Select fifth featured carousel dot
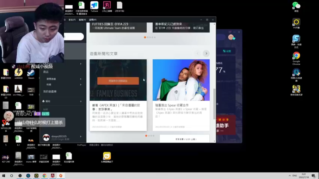This screenshot has width=319, height=179. click(x=155, y=37)
